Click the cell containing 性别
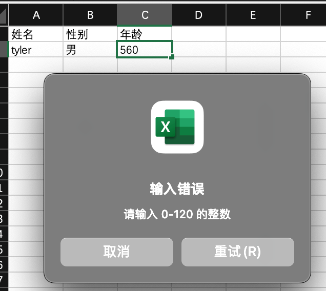 (90, 34)
